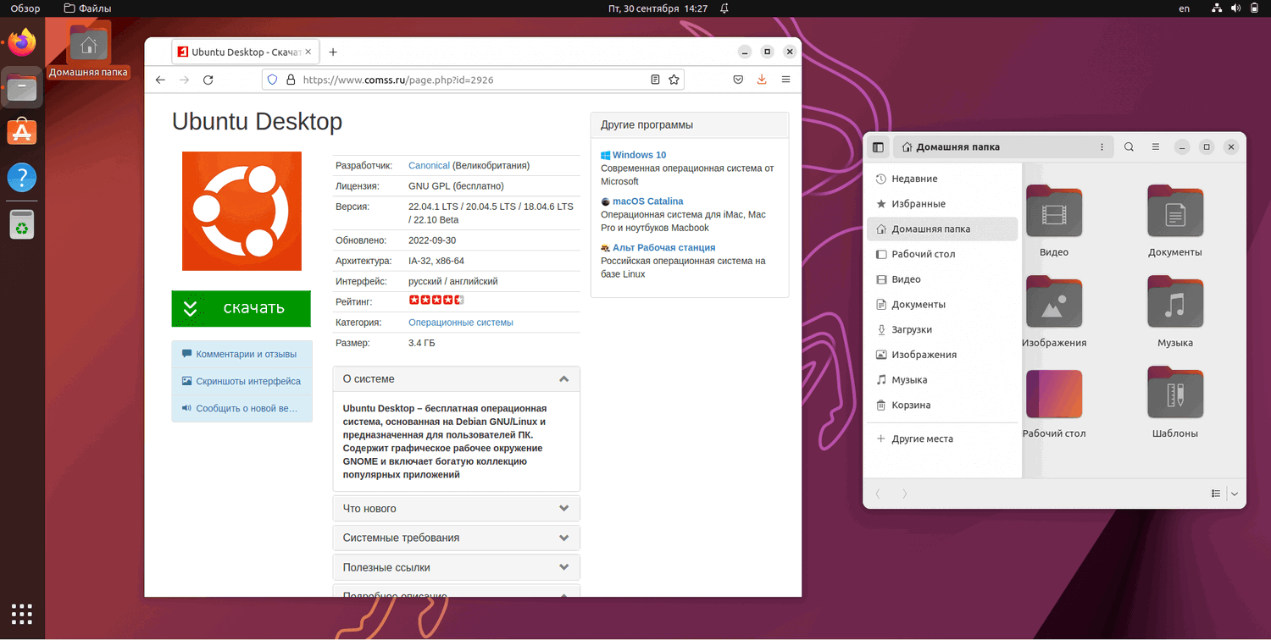The image size is (1271, 640).
Task: Open the Файлы app menu in top bar
Action: pyautogui.click(x=88, y=8)
